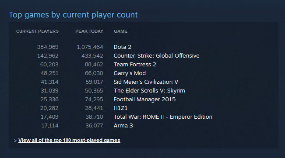Click Skyrim current players value 31,039
285x158 pixels.
[49, 90]
